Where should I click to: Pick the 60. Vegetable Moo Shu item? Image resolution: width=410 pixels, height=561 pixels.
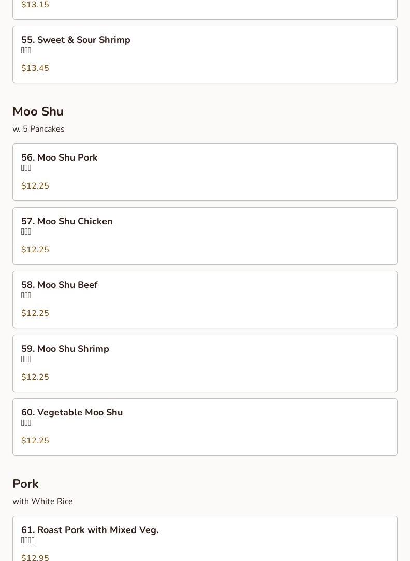pyautogui.click(x=72, y=413)
